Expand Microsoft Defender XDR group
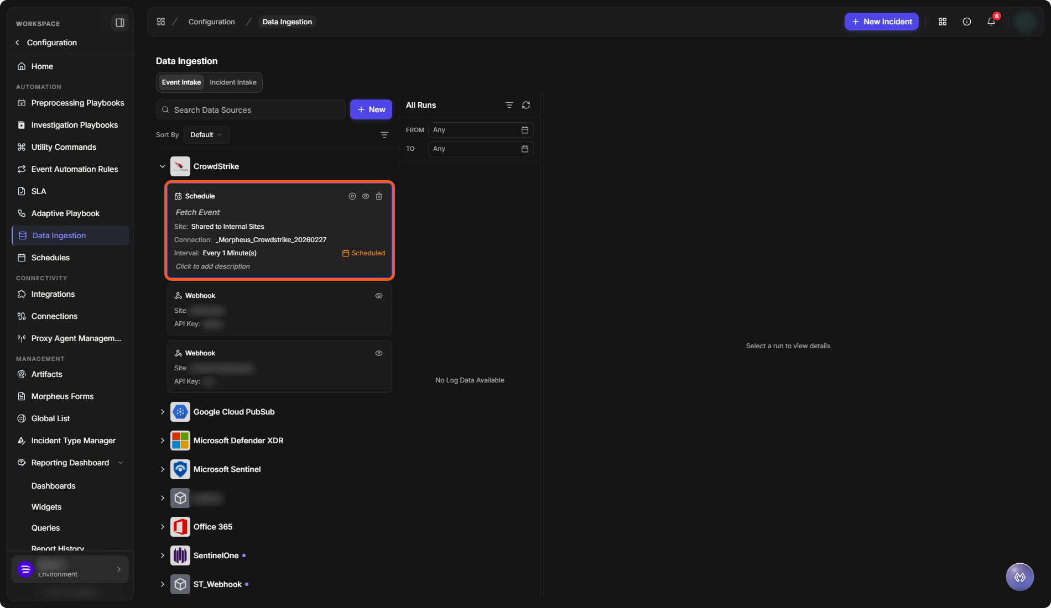This screenshot has height=608, width=1051. pos(163,441)
